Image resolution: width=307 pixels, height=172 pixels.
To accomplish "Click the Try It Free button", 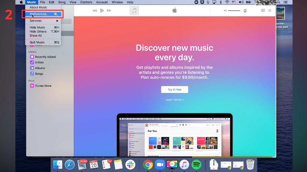I will pyautogui.click(x=174, y=89).
